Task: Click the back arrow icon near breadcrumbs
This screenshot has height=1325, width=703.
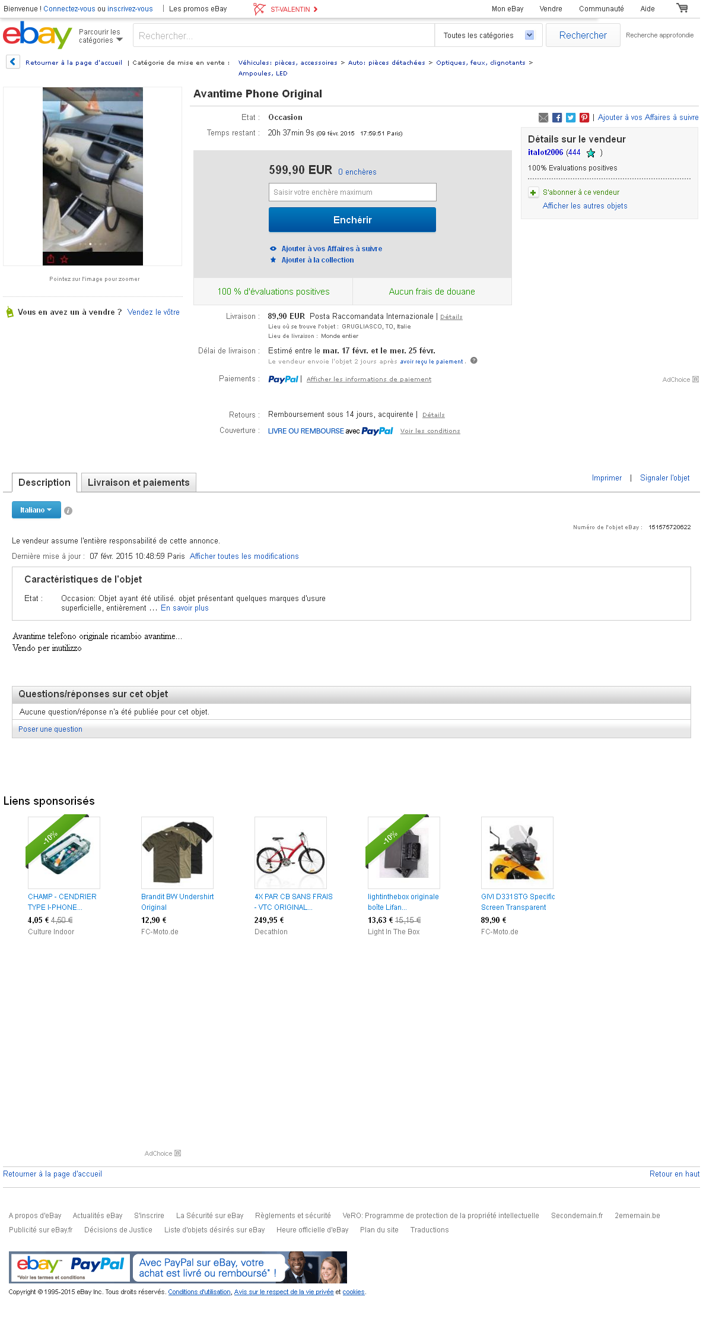Action: pos(13,62)
